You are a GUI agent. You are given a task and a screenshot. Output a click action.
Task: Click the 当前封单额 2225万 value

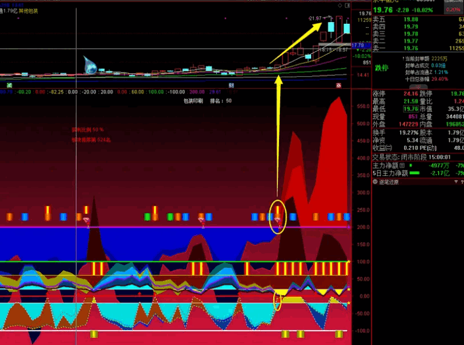(x=439, y=59)
